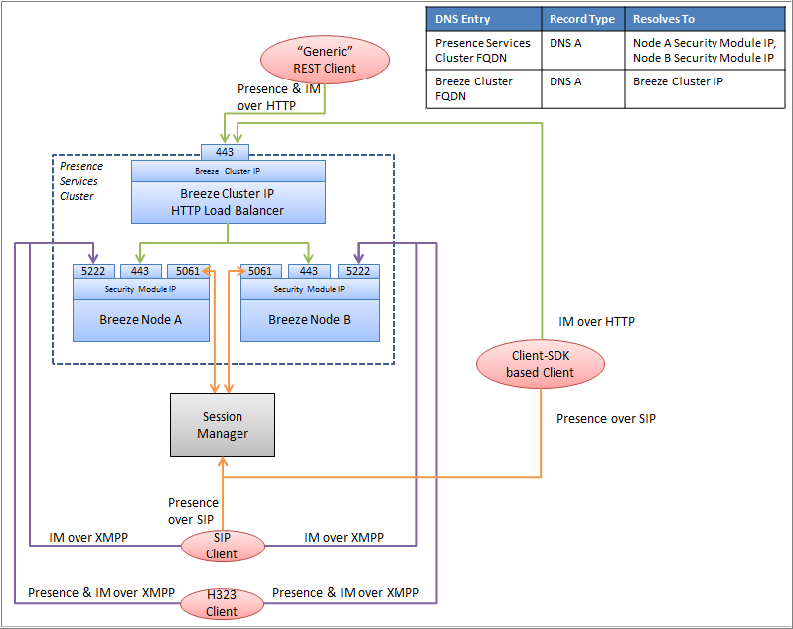Click the Breeze Cluster IP table cell
This screenshot has height=629, width=793.
[x=705, y=89]
